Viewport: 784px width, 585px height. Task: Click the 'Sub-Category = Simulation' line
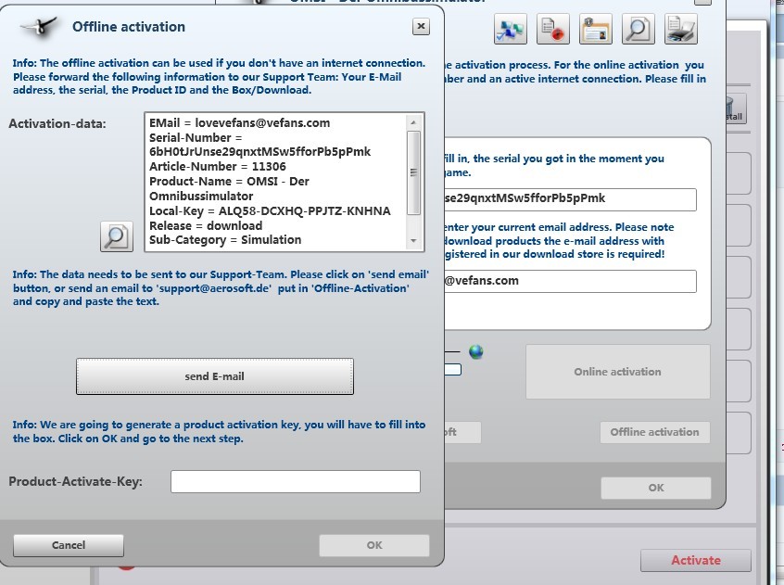click(225, 240)
